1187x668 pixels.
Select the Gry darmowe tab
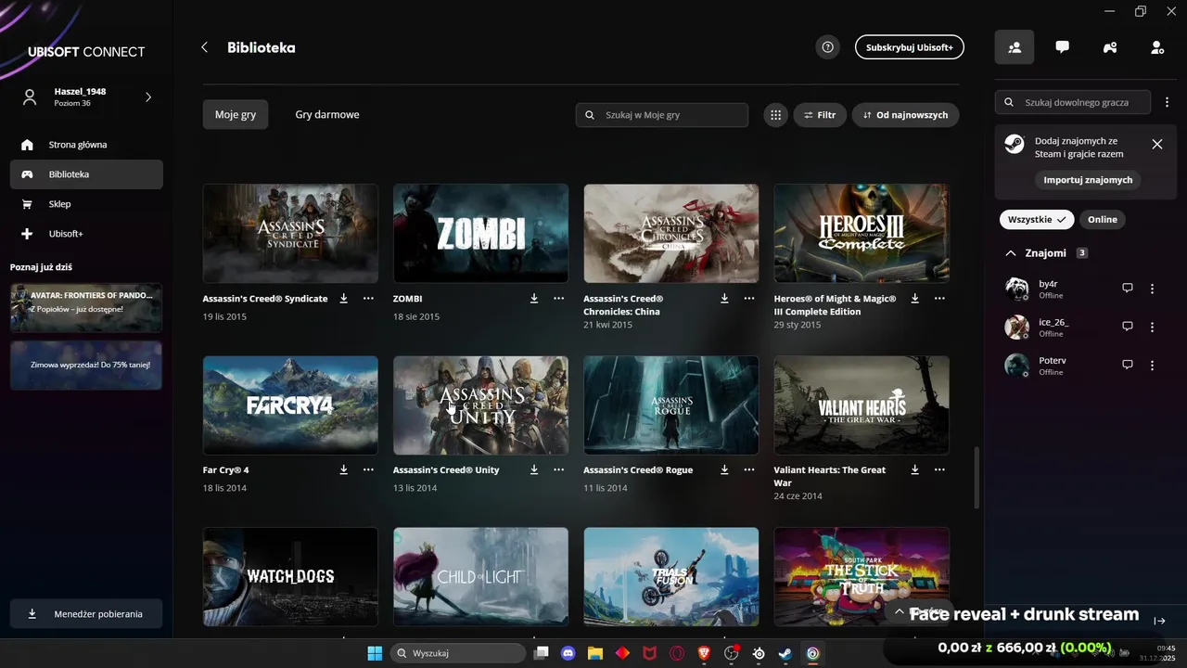327,115
